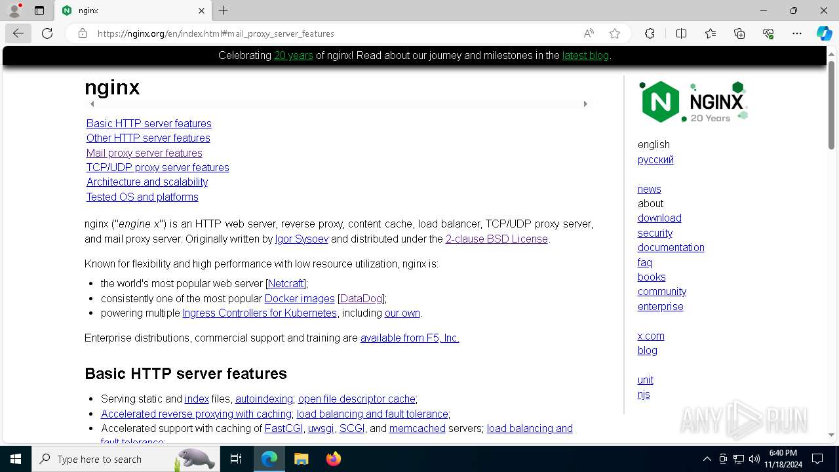Open the Copilot sidebar icon
The height and width of the screenshot is (472, 839).
pos(824,33)
